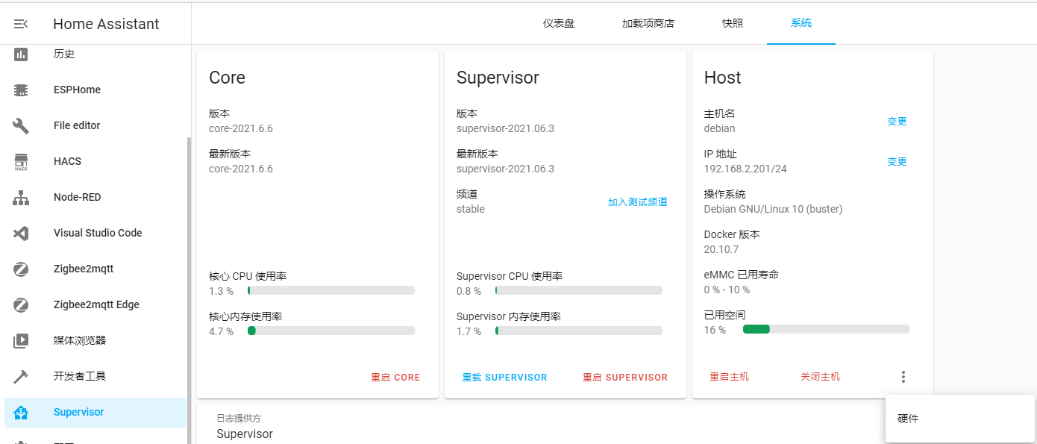1037x444 pixels.
Task: Click the Core card heading
Action: coord(228,78)
